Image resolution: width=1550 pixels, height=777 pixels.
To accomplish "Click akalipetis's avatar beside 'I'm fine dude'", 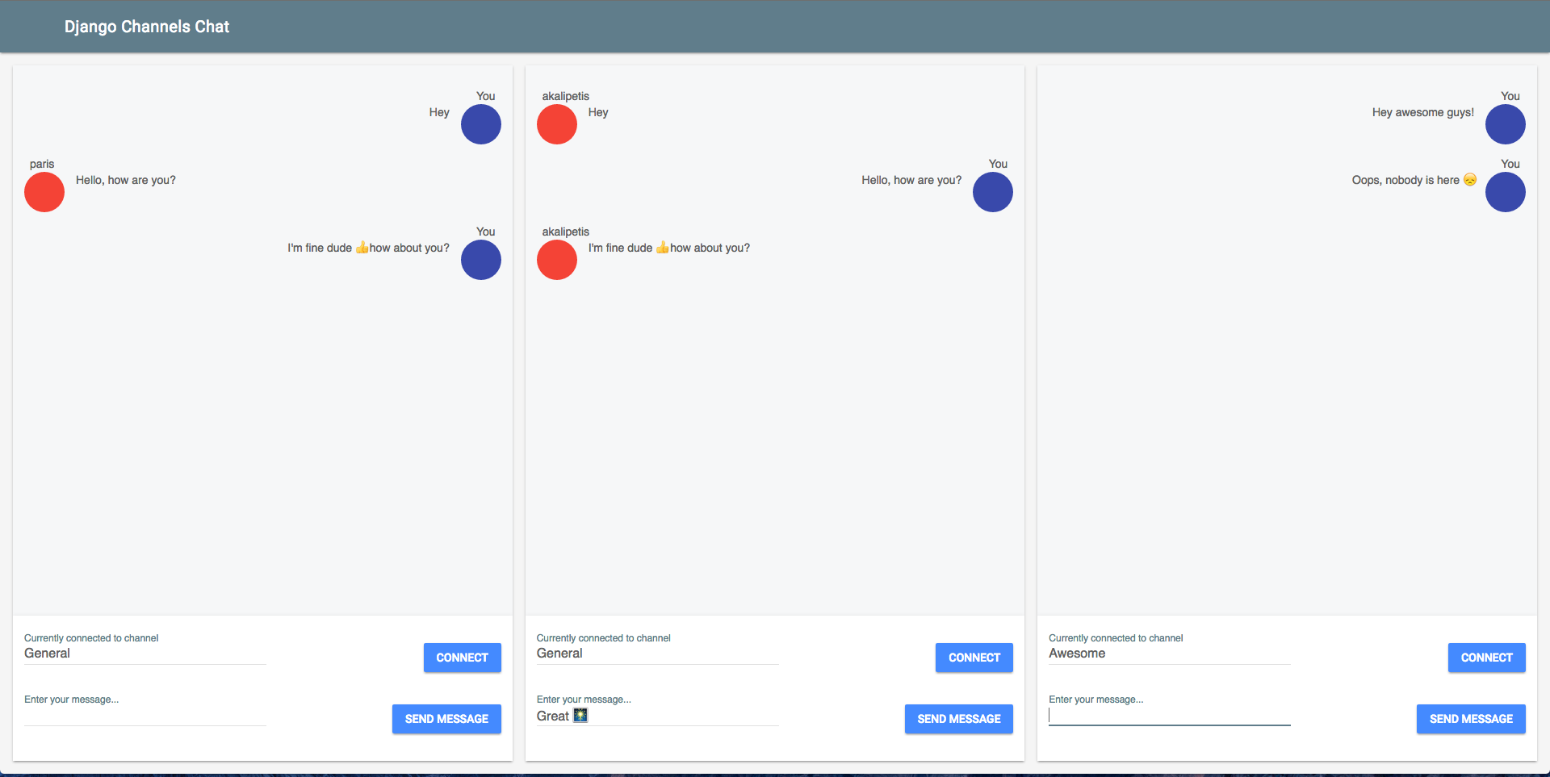I will click(556, 260).
